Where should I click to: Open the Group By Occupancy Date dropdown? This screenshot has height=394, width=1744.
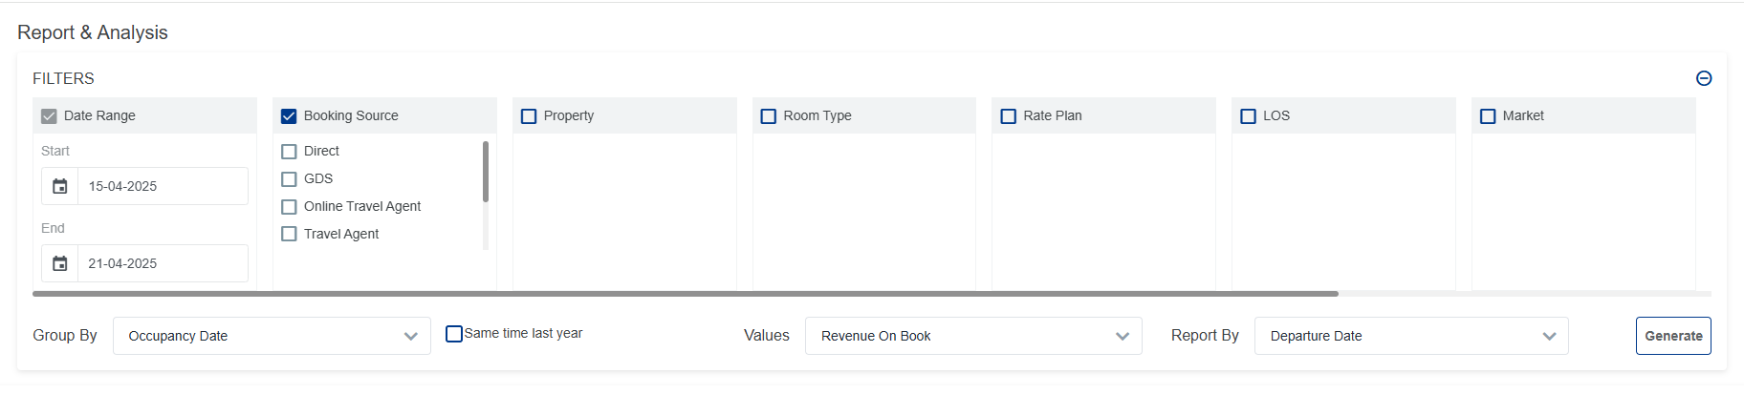(x=272, y=336)
